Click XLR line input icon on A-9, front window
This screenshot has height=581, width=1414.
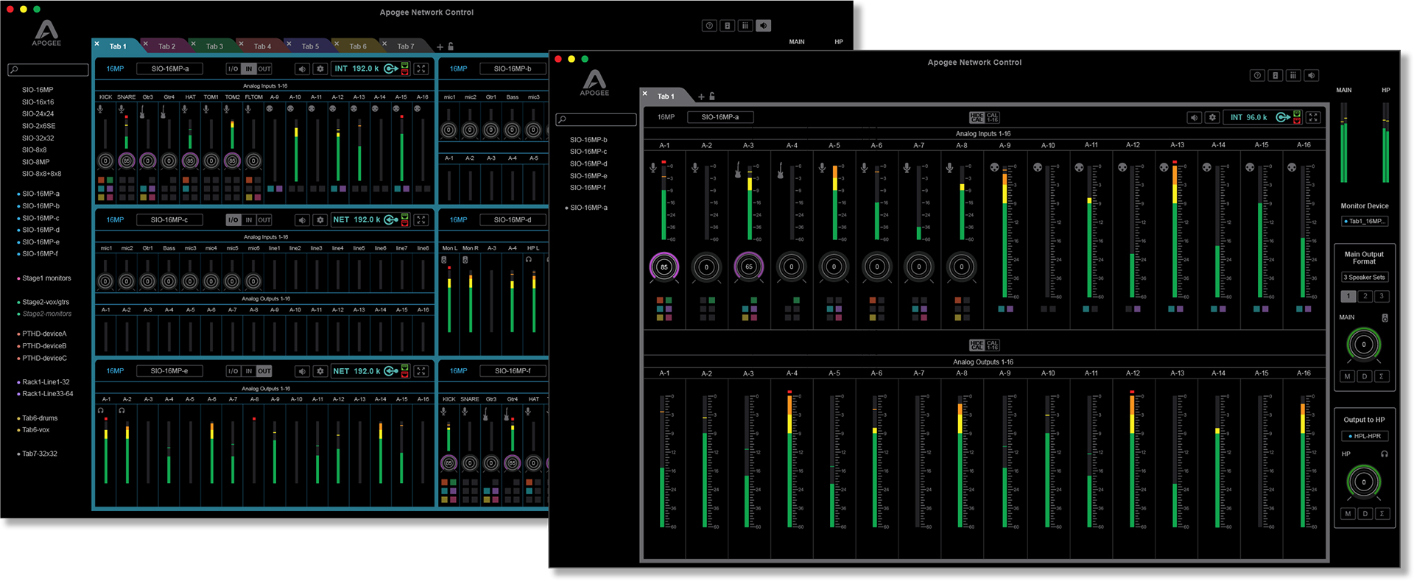(994, 167)
